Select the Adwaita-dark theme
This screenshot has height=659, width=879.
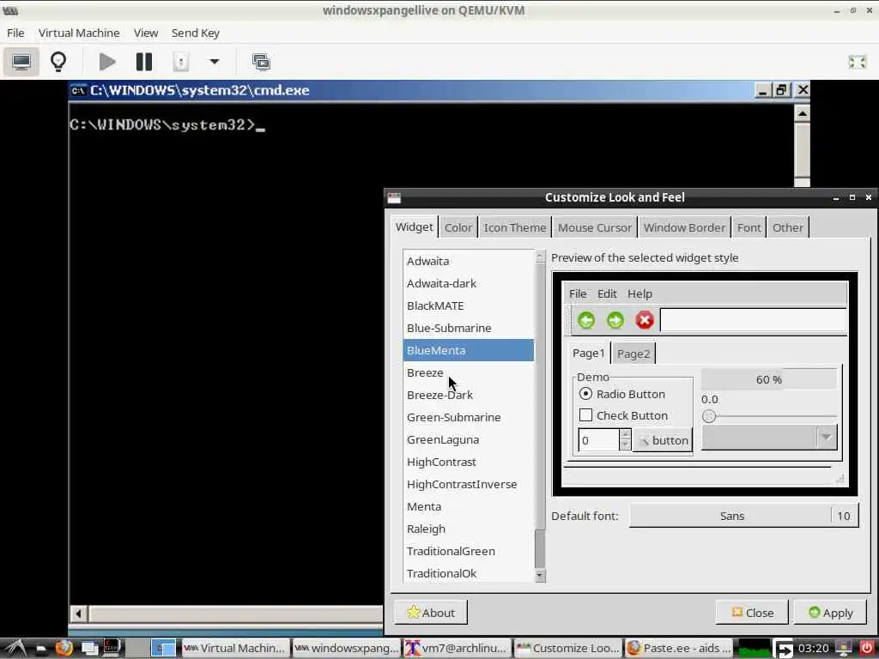pos(468,283)
